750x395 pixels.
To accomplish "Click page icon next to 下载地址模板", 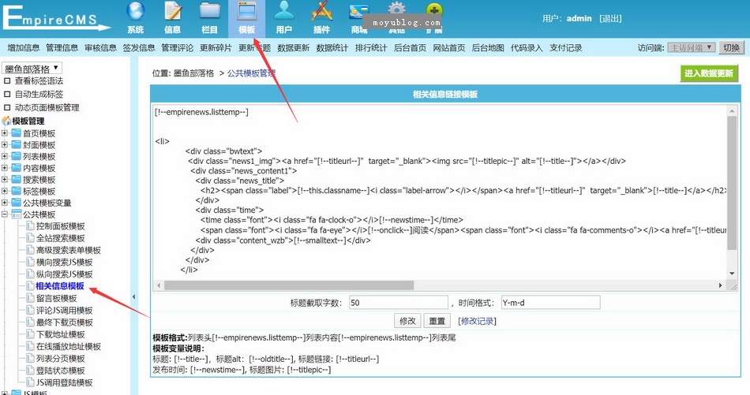I will pos(30,334).
